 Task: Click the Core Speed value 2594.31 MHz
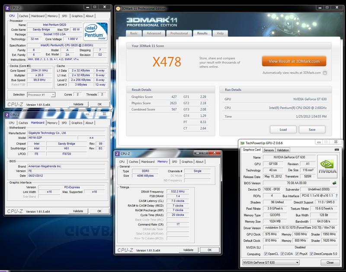(39, 70)
